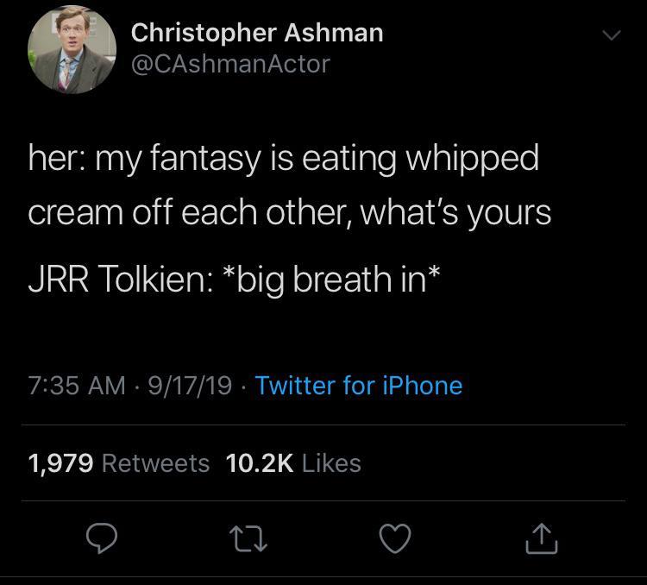This screenshot has width=647, height=585.
Task: Click the word 'whipped' in the tweet
Action: point(472,160)
